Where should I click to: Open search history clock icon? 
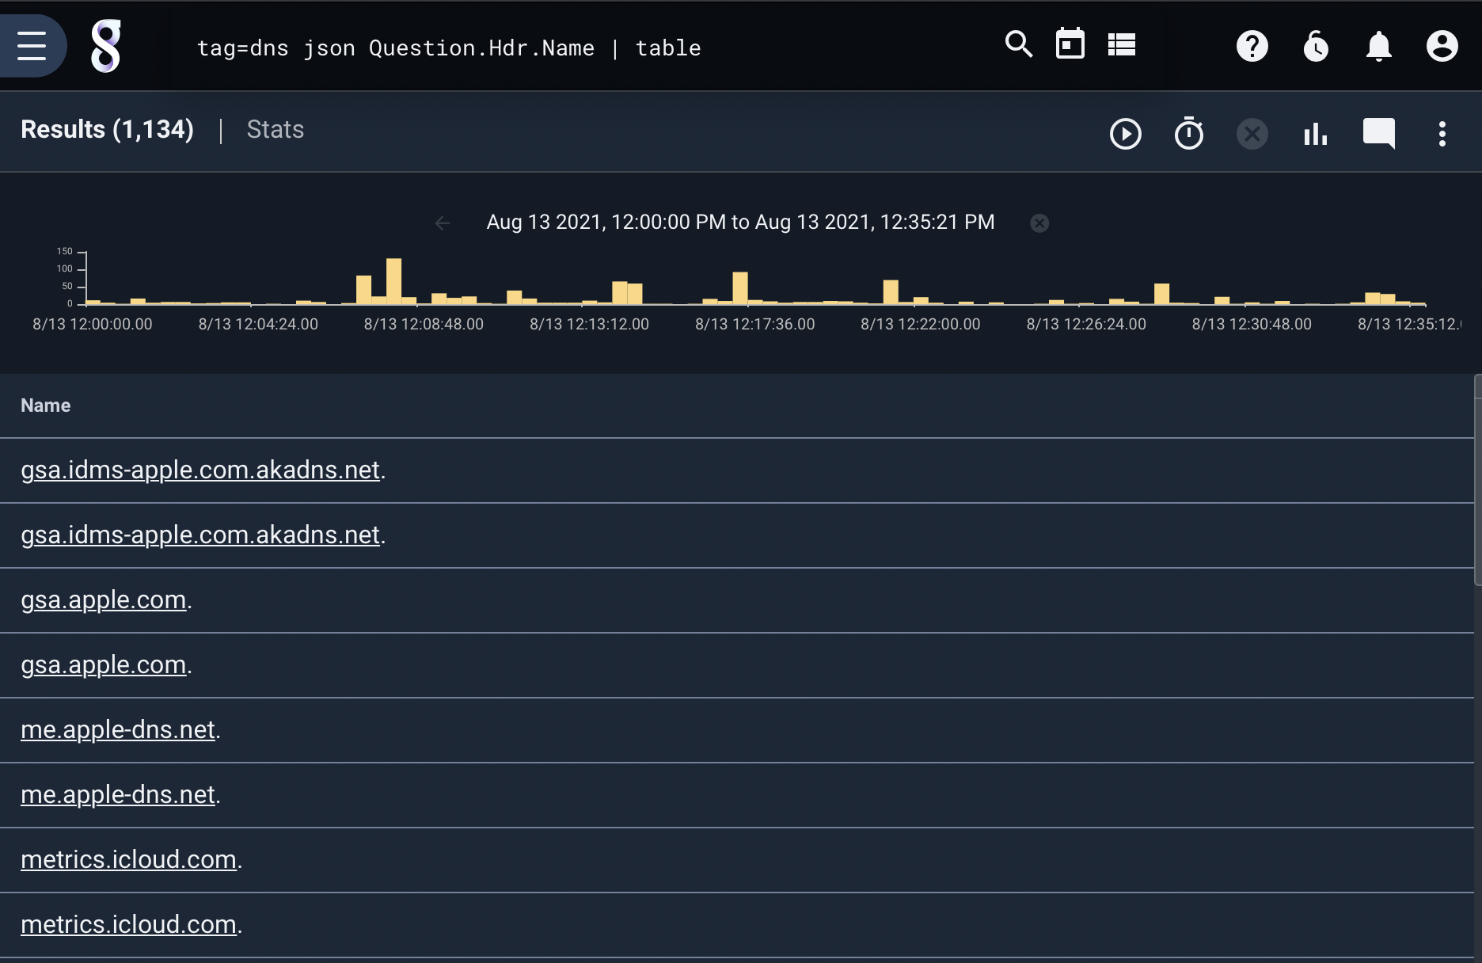coord(1316,46)
